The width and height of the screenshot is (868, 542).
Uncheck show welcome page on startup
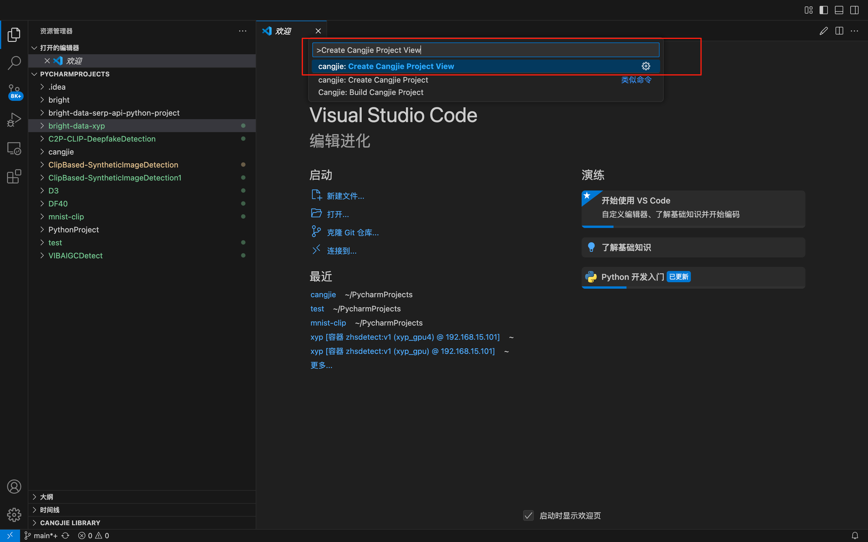click(x=528, y=515)
